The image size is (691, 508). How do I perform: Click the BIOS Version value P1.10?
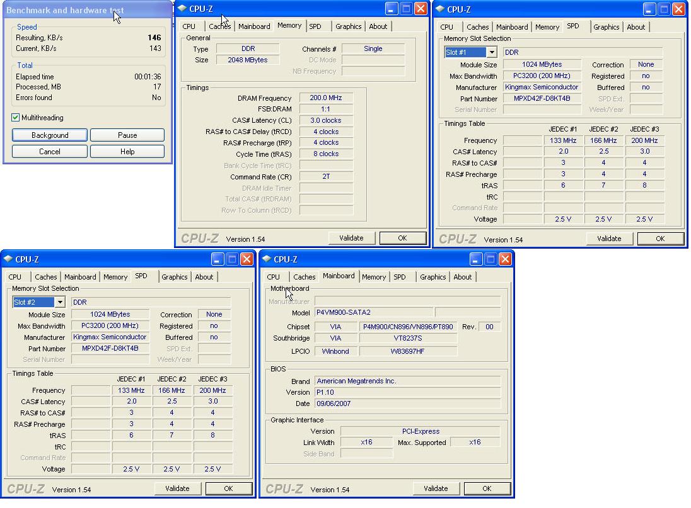pyautogui.click(x=408, y=392)
